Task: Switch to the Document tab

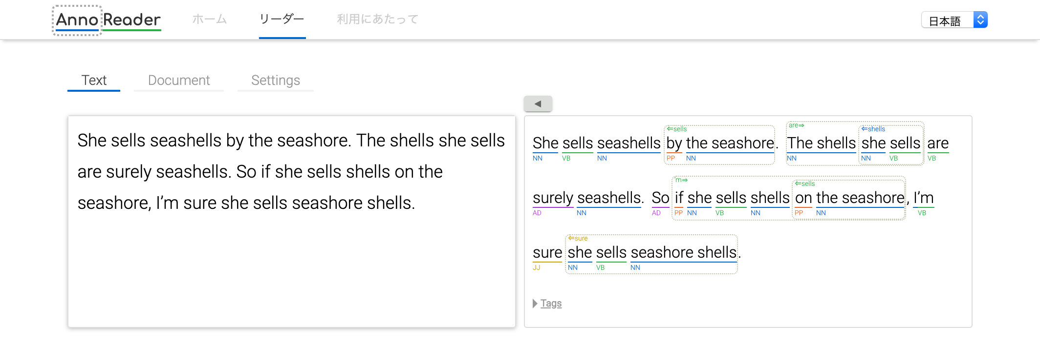Action: [179, 81]
